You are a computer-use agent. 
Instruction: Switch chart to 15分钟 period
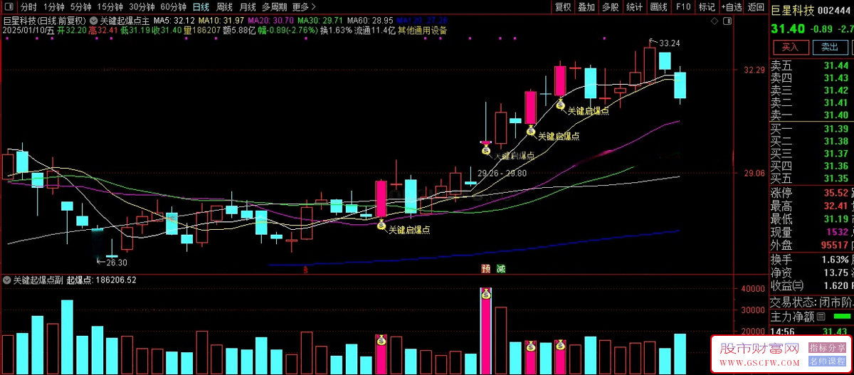click(x=110, y=7)
